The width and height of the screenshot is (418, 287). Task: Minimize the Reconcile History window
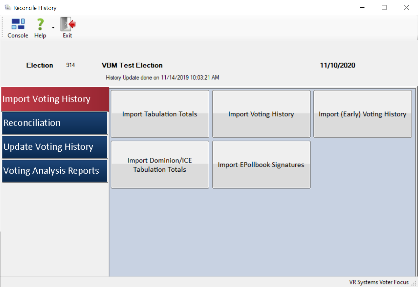click(362, 8)
